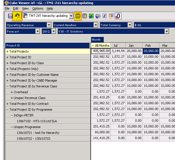175x160 pixels.
Task: Select the Jul column header
Action: [x=118, y=46]
